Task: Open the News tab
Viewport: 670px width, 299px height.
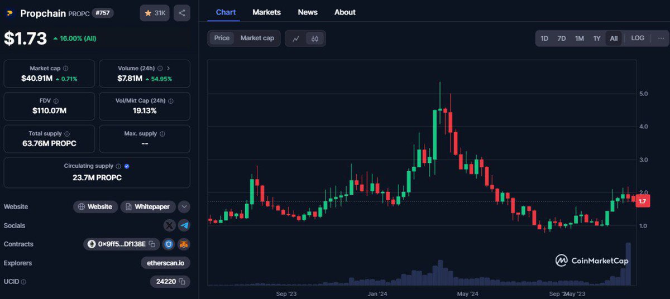Action: tap(308, 12)
